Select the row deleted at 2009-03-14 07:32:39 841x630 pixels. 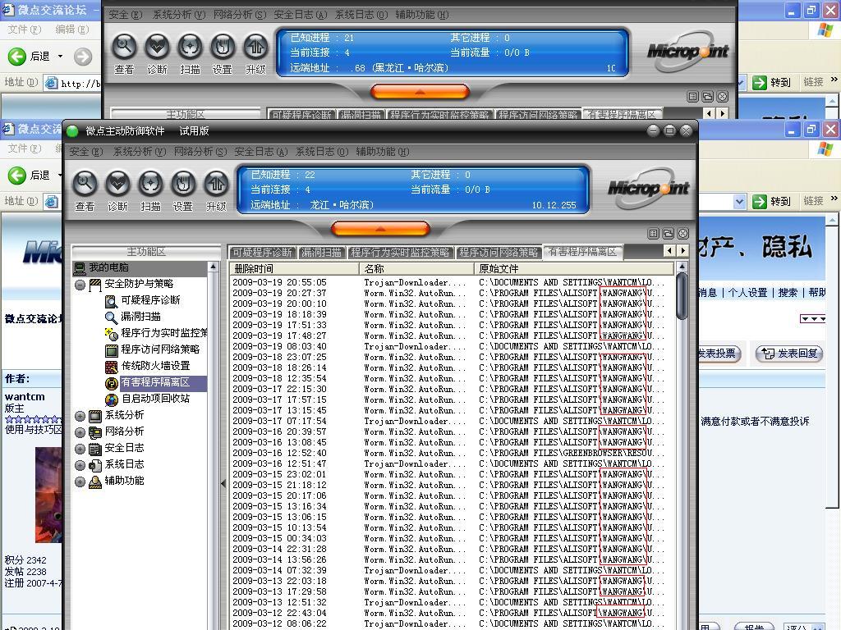(452, 571)
